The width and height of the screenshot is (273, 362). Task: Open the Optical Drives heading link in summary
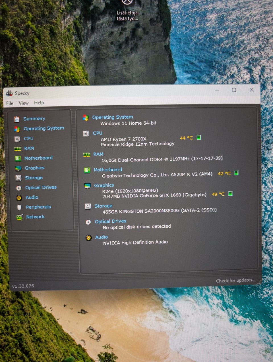[111, 221]
